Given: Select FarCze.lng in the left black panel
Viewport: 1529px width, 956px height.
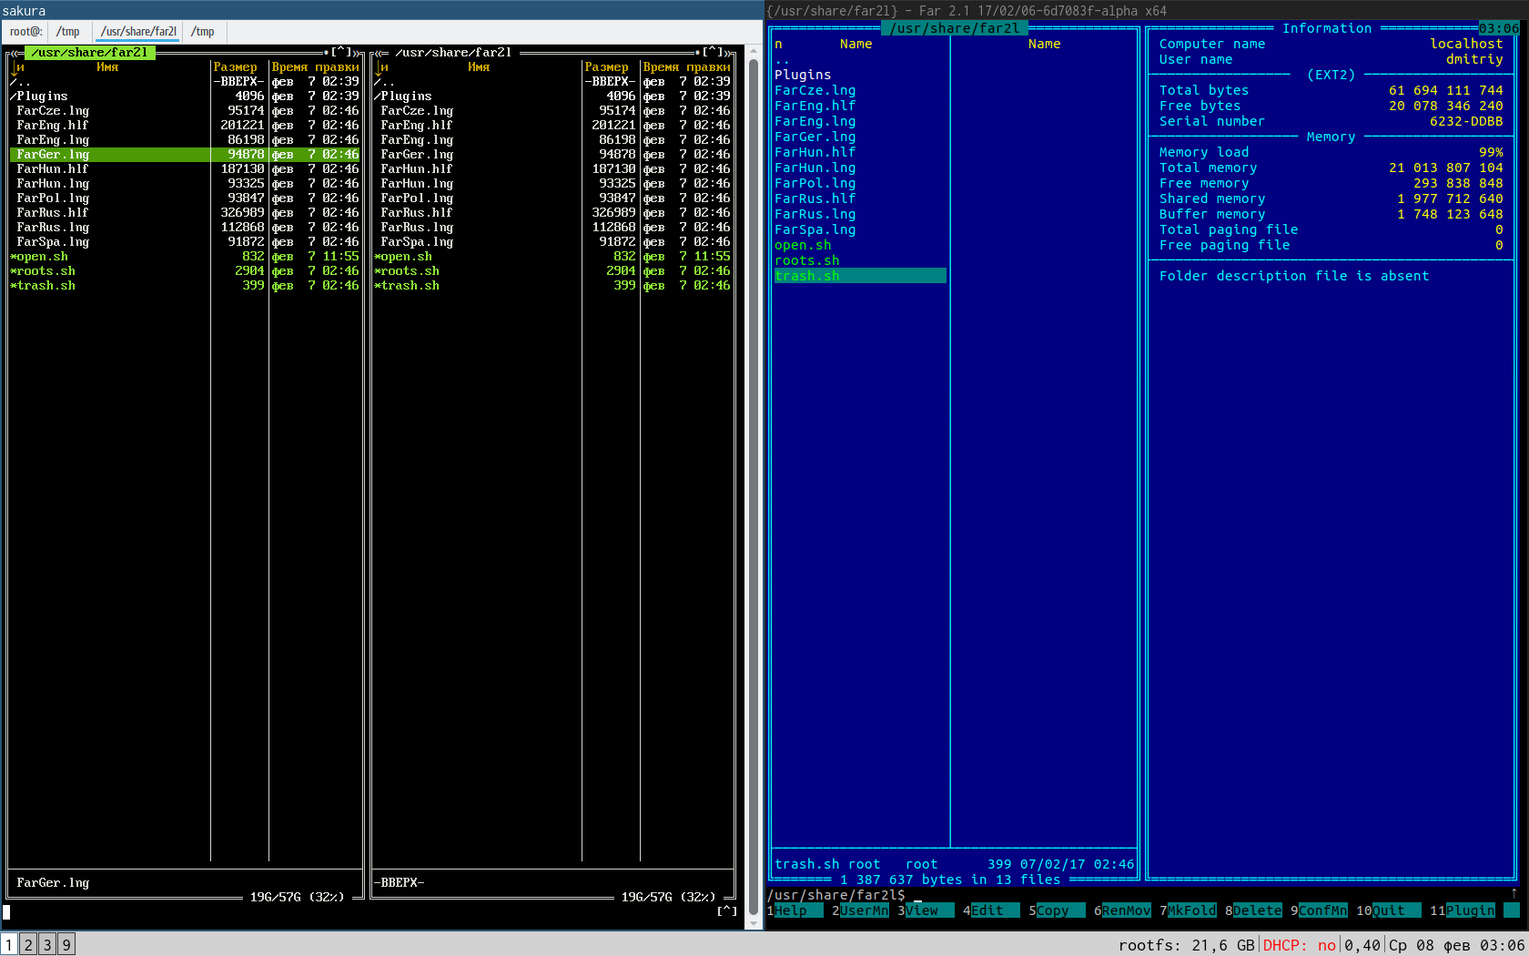Looking at the screenshot, I should 53,111.
